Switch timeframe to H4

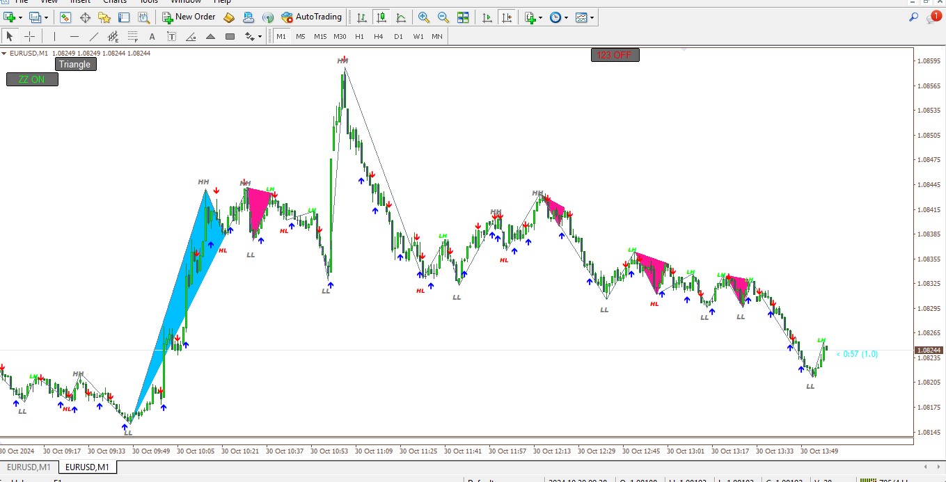(x=379, y=36)
